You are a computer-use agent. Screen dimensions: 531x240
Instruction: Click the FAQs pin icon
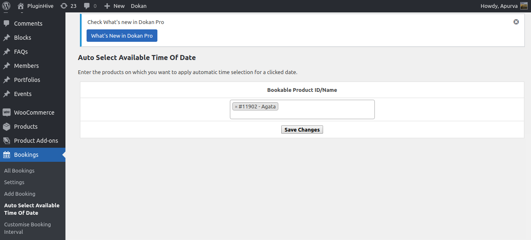(7, 52)
